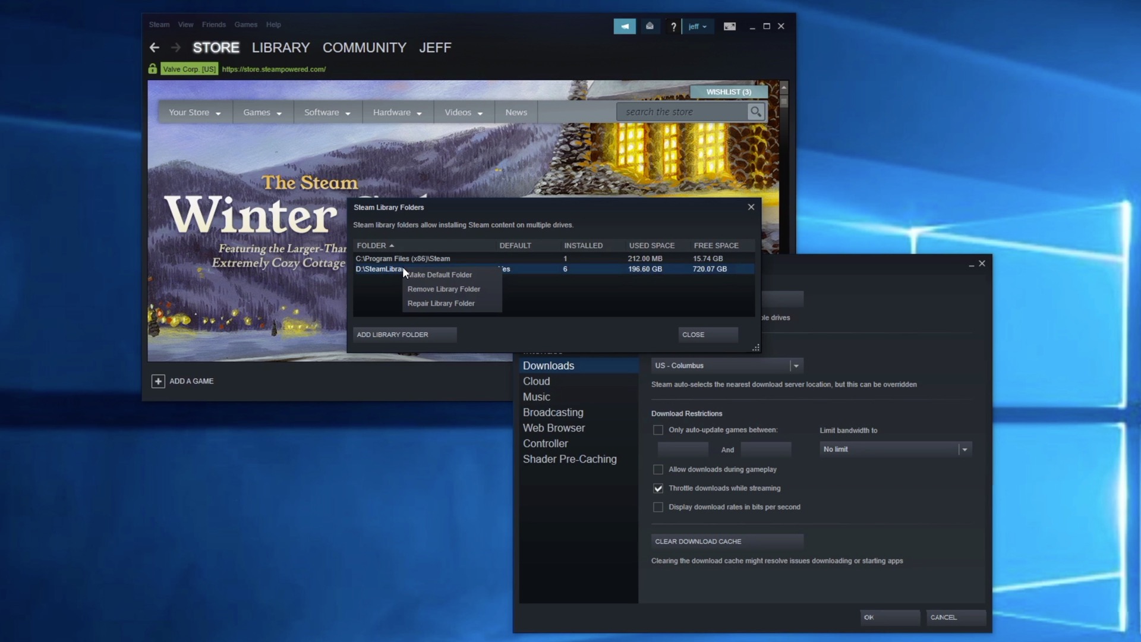Click the plus icon next to Add a Game
Image resolution: width=1141 pixels, height=642 pixels.
tap(158, 382)
